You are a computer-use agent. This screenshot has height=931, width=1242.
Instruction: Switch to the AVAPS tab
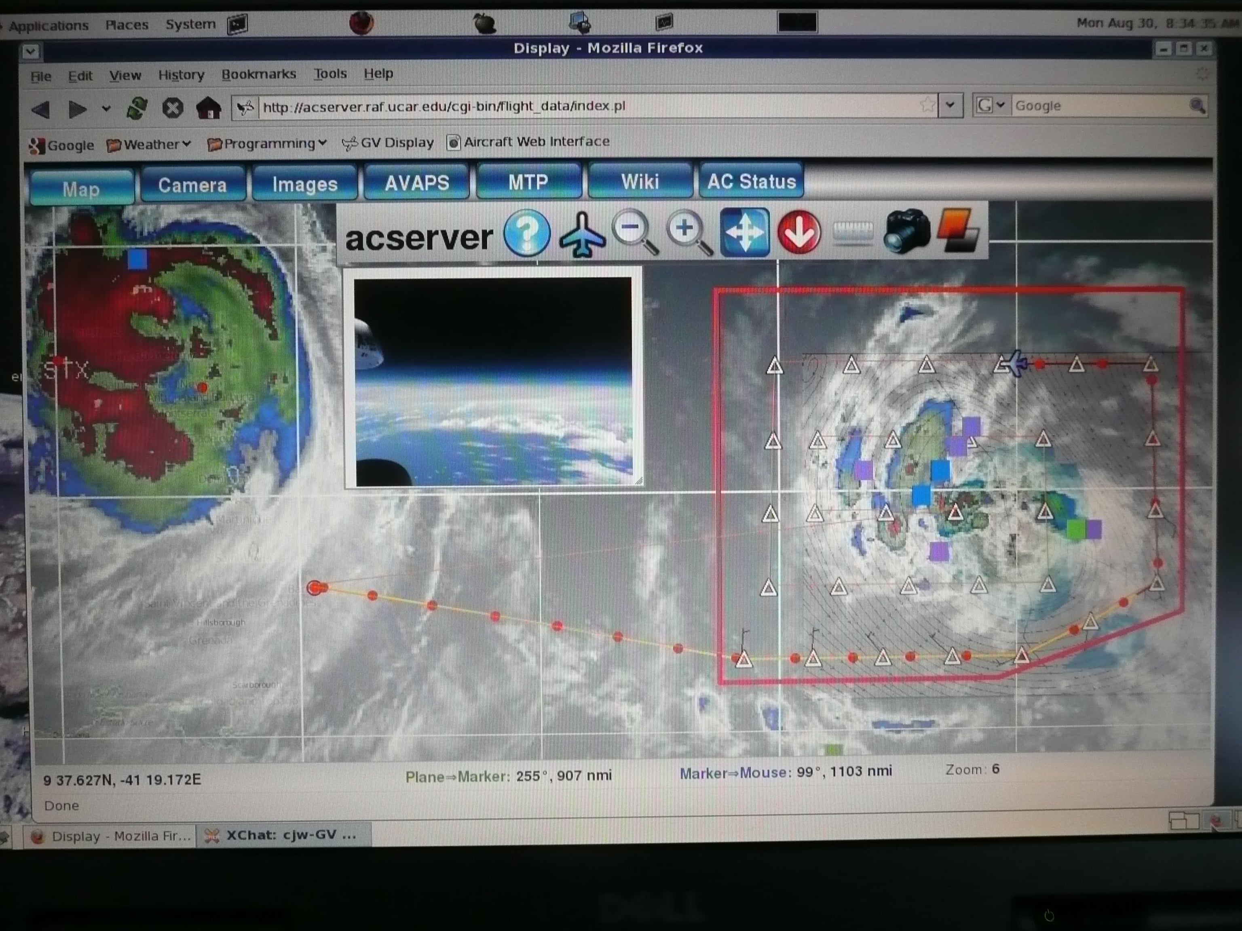[x=416, y=183]
